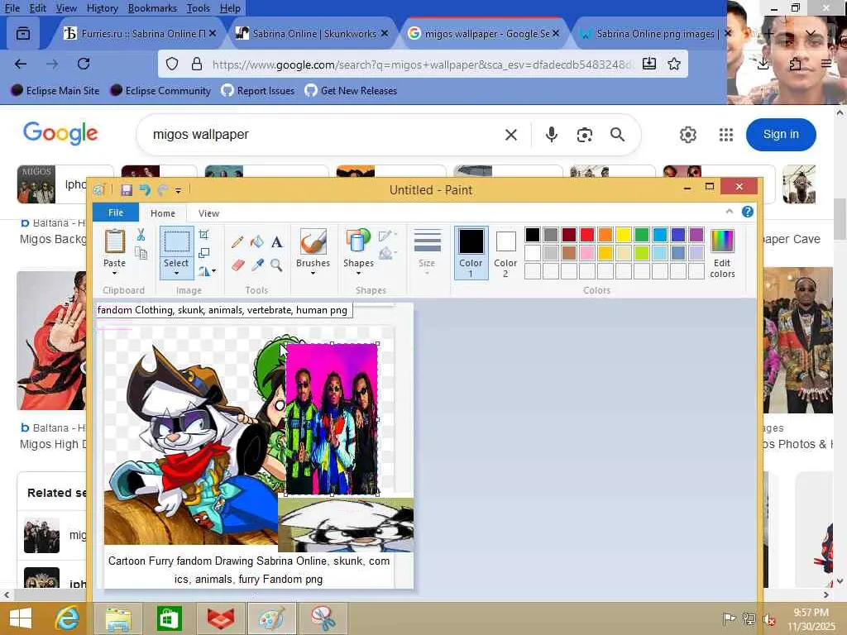This screenshot has width=847, height=635.
Task: Open the Rotate dropdown in Image group
Action: click(207, 271)
